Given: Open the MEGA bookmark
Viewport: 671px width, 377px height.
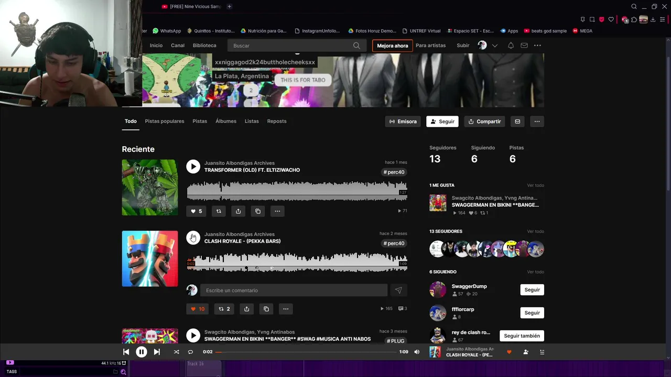Looking at the screenshot, I should [582, 31].
